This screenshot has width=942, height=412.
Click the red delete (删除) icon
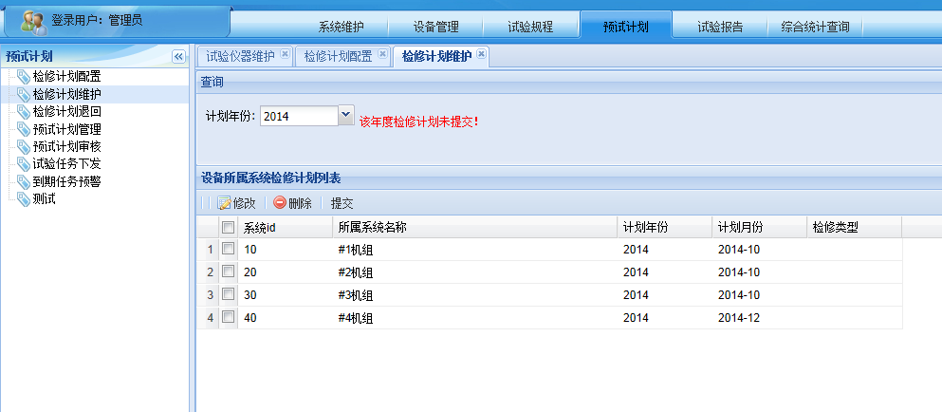(x=280, y=202)
